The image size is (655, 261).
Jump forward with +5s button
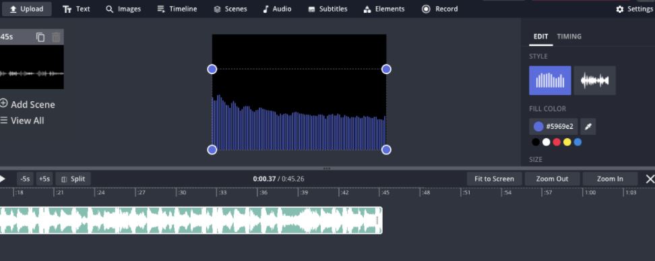[x=44, y=179]
